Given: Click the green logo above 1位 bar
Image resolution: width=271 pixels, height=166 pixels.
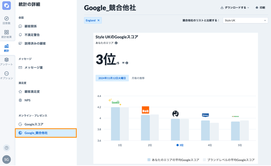Looking at the screenshot, I should [116, 102].
